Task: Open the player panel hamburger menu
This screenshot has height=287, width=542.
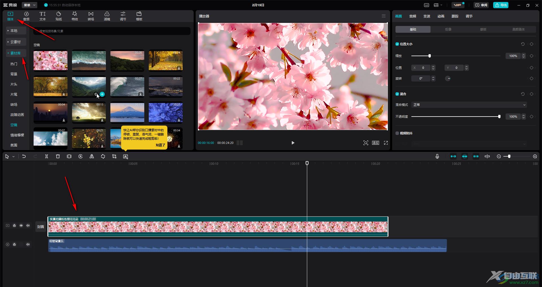Action: 384,16
